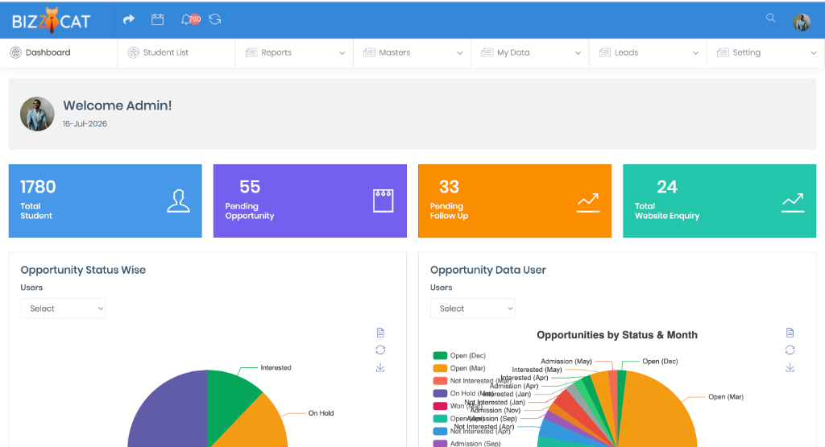The width and height of the screenshot is (825, 447).
Task: Click the 'Admission (May)' pie callout label
Action: pos(566,362)
